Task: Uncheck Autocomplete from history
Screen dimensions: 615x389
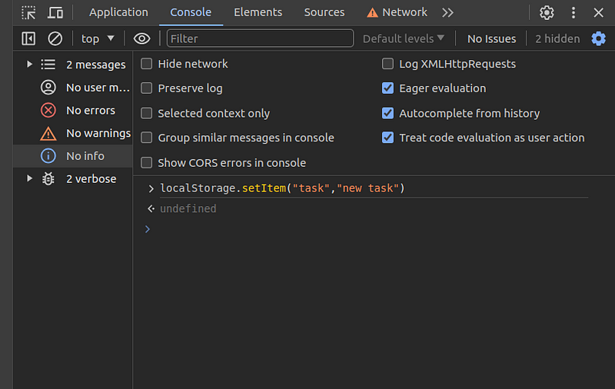Action: tap(388, 113)
